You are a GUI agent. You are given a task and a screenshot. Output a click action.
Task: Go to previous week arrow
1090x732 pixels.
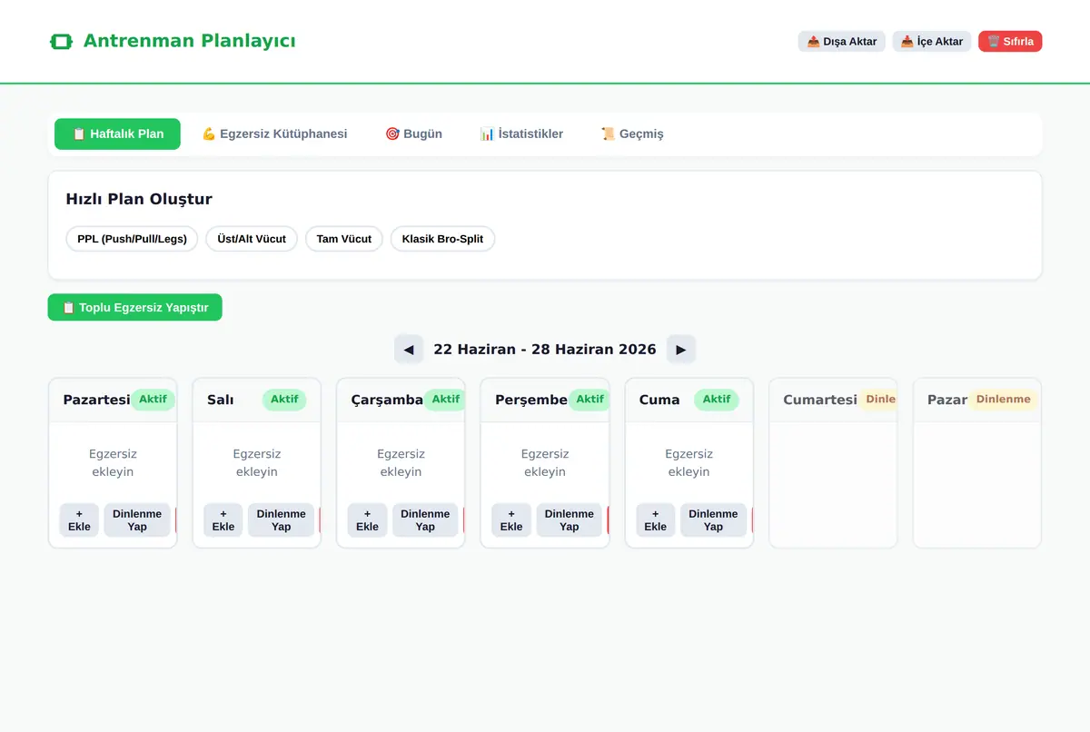tap(409, 350)
